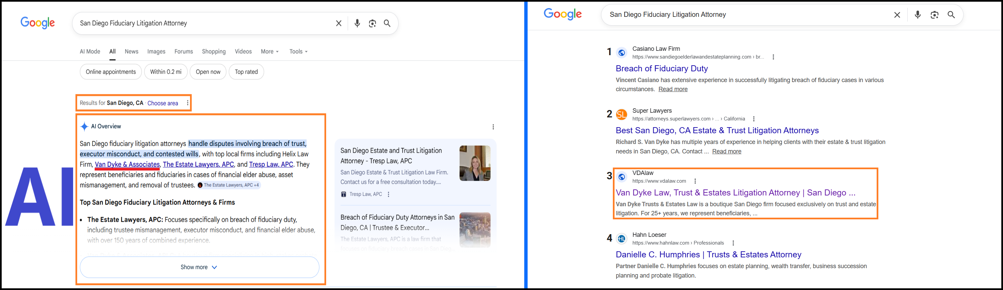Click the AI Overview sparkle icon
The image size is (1003, 290).
tap(84, 126)
